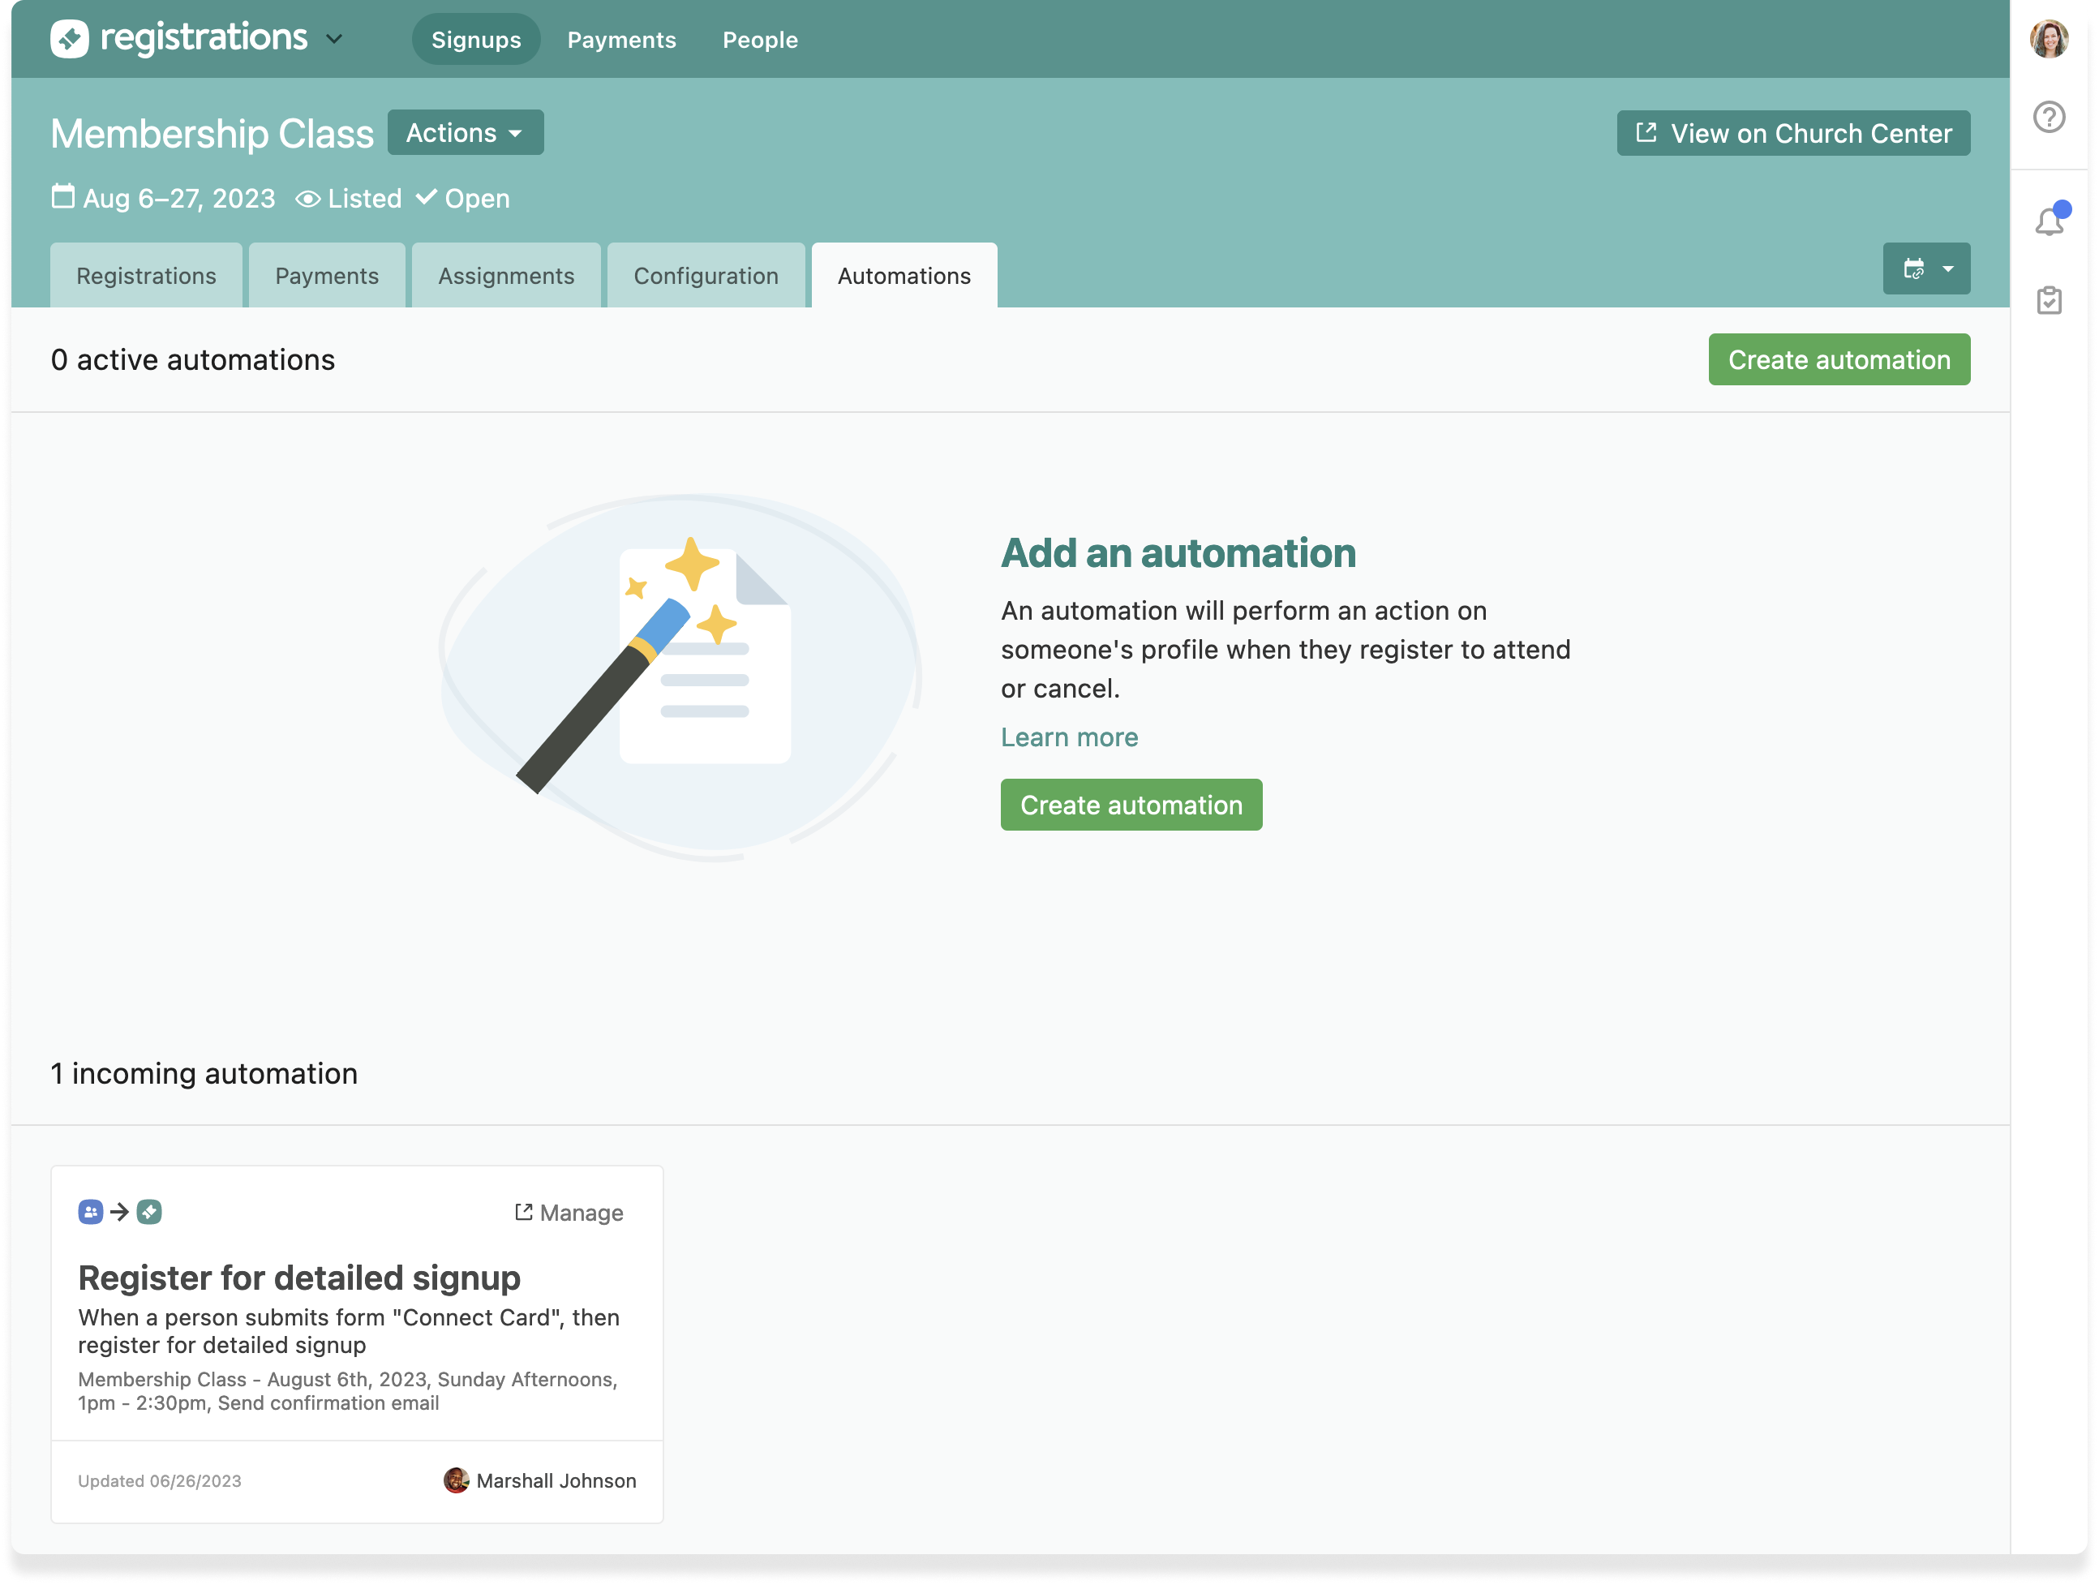
Task: Click the People product icon on card
Action: (x=90, y=1212)
